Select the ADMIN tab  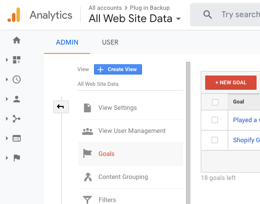[x=67, y=42]
